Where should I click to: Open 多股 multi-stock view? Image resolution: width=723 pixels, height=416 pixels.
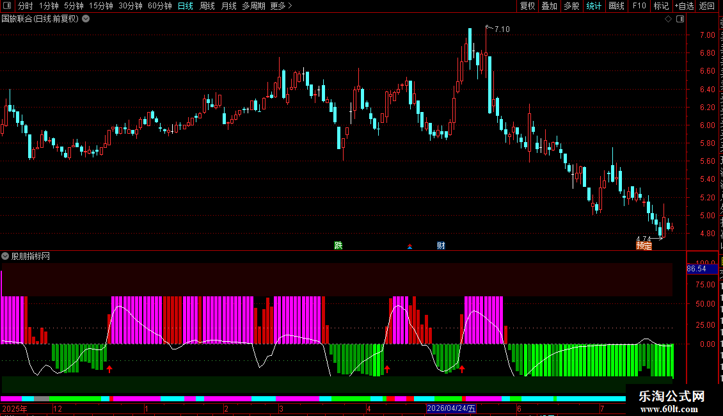571,6
